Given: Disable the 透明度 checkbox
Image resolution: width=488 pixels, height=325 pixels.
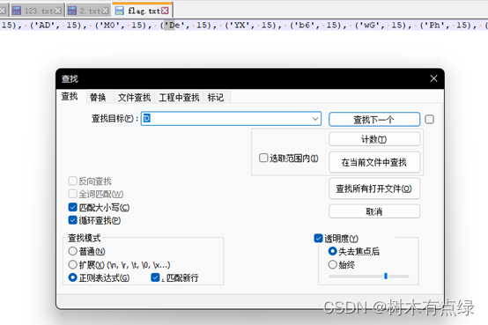Looking at the screenshot, I should click(318, 239).
